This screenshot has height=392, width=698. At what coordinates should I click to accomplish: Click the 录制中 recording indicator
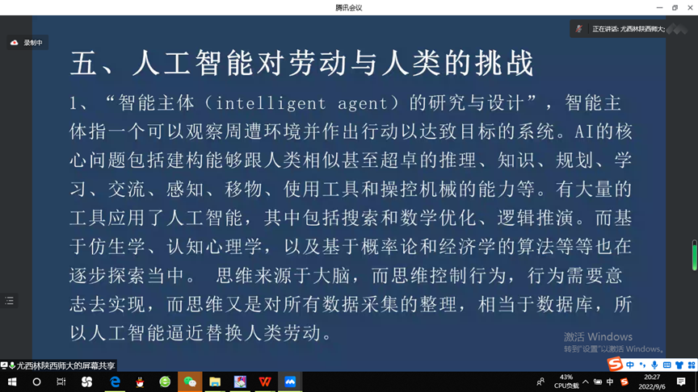click(x=27, y=43)
